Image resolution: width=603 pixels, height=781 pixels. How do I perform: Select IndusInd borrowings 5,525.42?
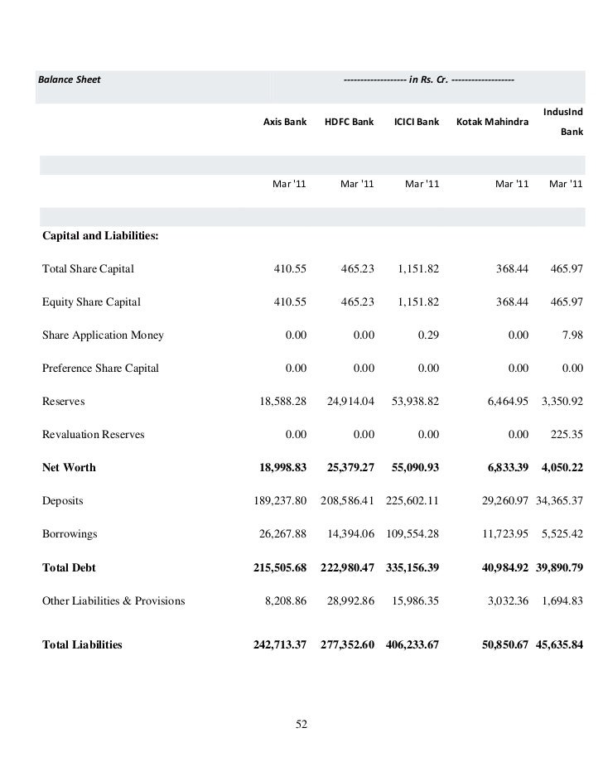(562, 534)
